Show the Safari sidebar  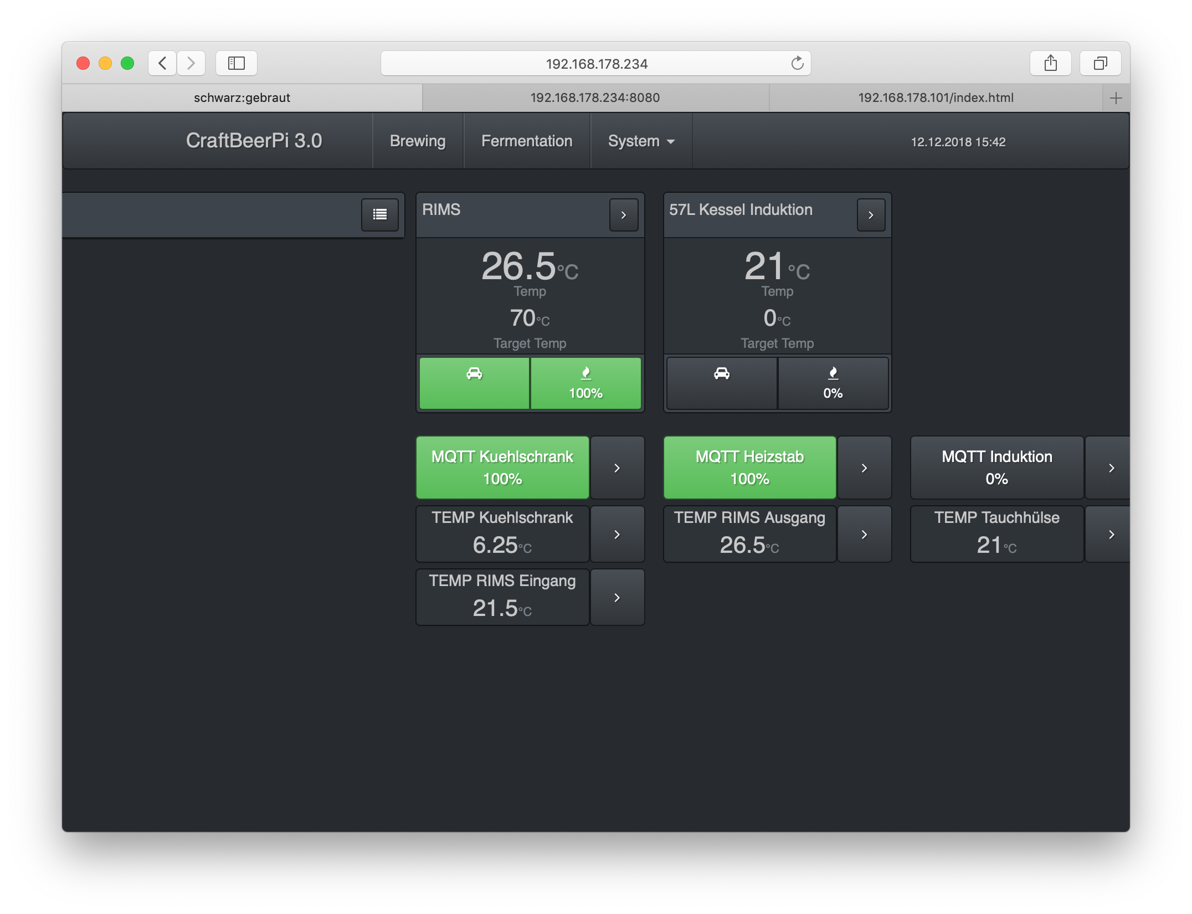click(x=237, y=64)
